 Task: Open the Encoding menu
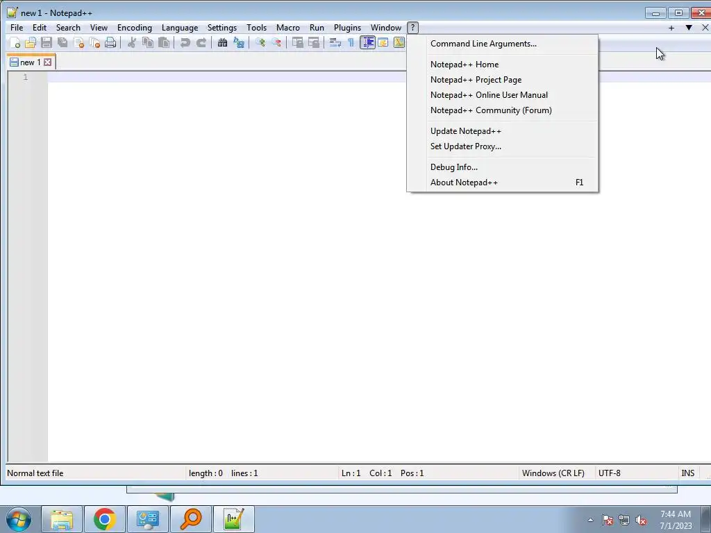tap(135, 28)
